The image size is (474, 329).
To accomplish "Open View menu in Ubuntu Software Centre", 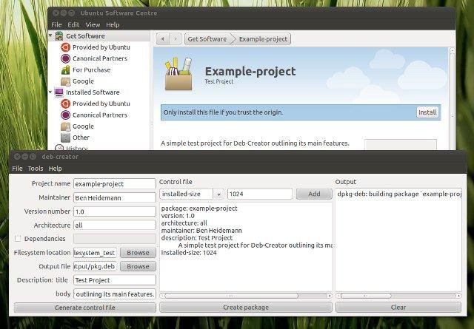I will click(x=93, y=24).
